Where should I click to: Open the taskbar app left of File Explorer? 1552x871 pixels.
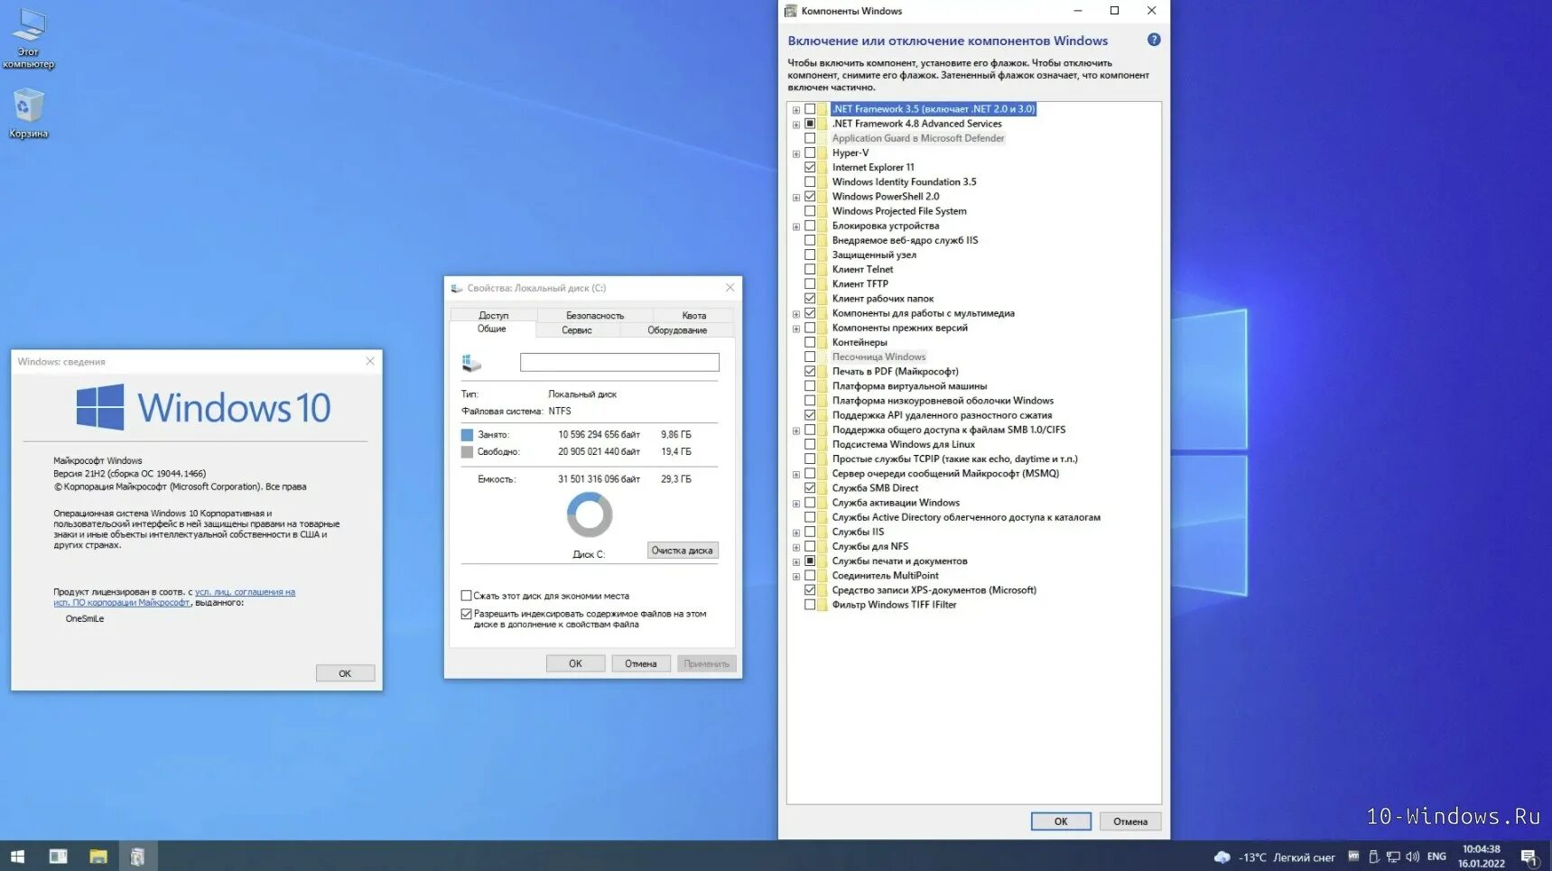point(58,856)
